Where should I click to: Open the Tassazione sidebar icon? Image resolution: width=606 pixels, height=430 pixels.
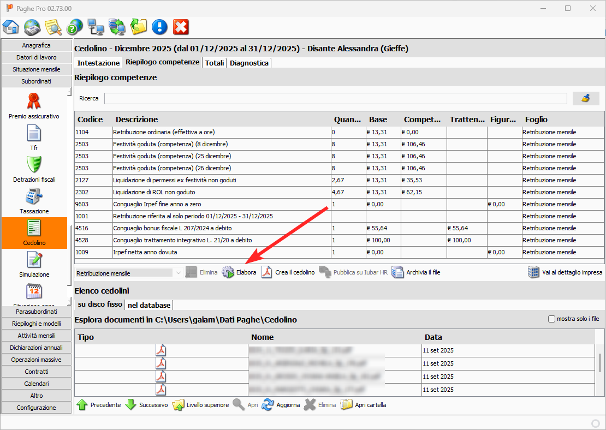click(34, 200)
